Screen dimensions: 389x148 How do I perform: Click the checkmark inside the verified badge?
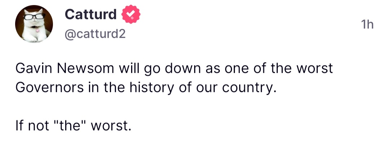click(x=131, y=14)
